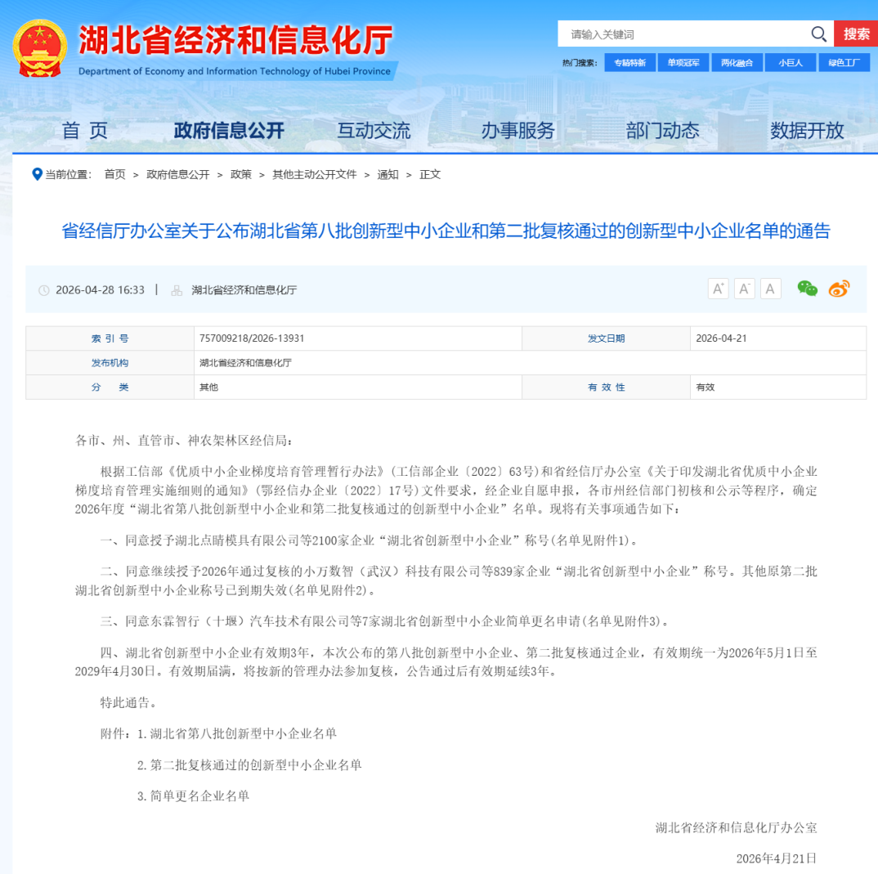Click the 小巨人 hot search tag
This screenshot has width=878, height=874.
click(791, 63)
